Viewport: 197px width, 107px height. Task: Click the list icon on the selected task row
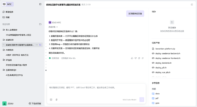[x=40, y=45]
